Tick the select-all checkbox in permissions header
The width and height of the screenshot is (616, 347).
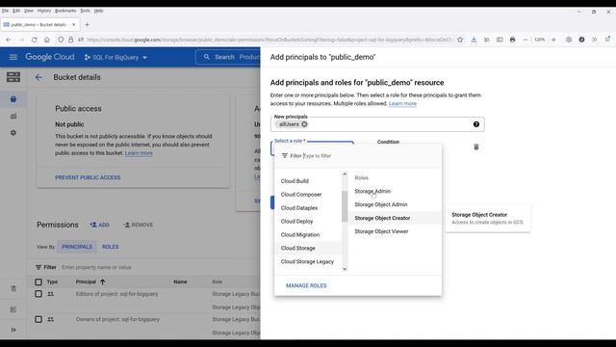(38, 282)
